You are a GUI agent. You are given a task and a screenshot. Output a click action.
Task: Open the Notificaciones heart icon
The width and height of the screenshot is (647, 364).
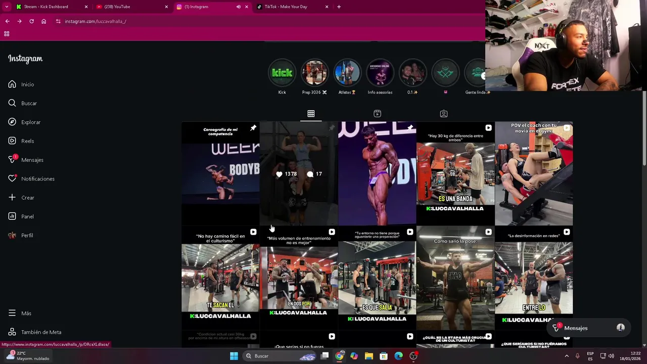[x=12, y=178]
